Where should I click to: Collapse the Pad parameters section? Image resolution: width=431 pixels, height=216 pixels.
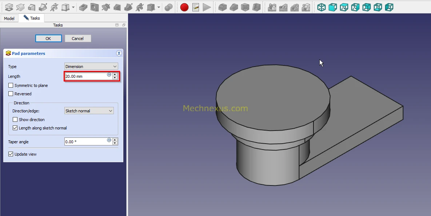click(x=119, y=53)
